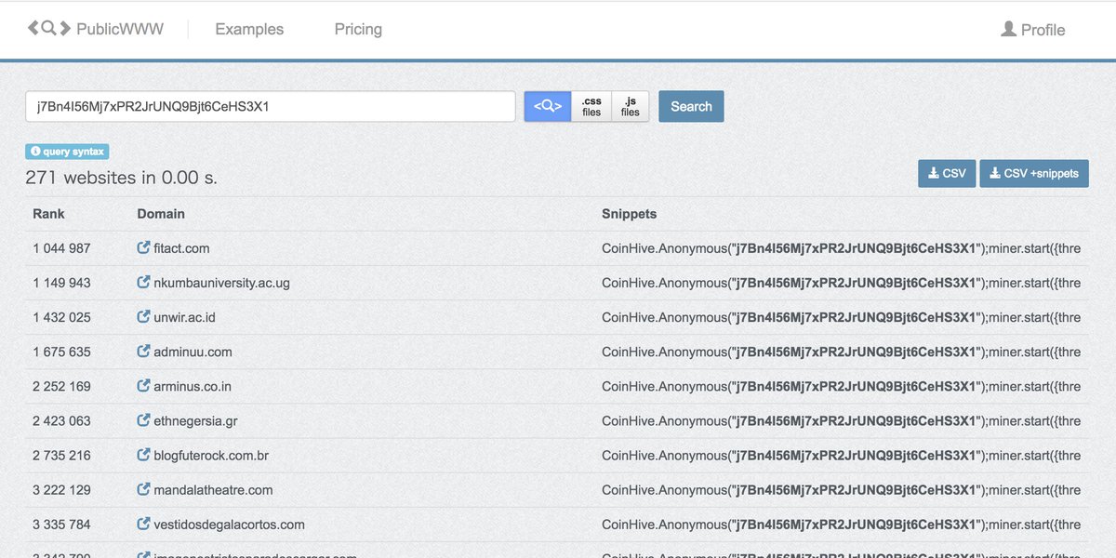This screenshot has height=558, width=1116.
Task: Click the CoinHive snippet for unwir.ac.id
Action: pos(842,317)
